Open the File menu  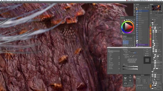(x=9, y=1)
